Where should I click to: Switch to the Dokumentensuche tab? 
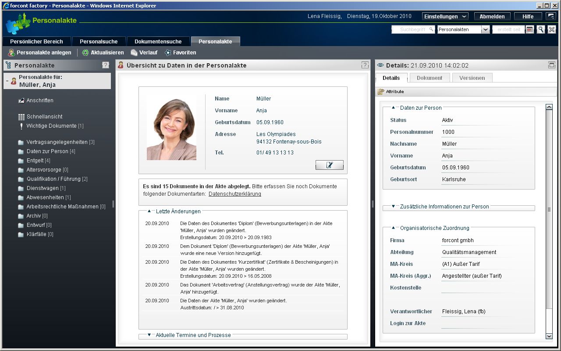(158, 42)
